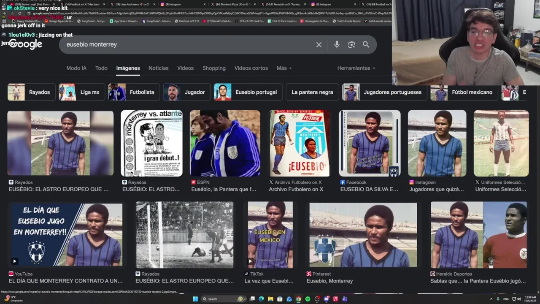The width and height of the screenshot is (540, 304).
Task: Switch to the Videos cortos tab
Action: pyautogui.click(x=251, y=68)
